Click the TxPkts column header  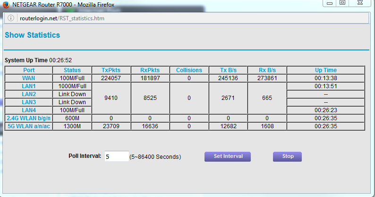111,70
